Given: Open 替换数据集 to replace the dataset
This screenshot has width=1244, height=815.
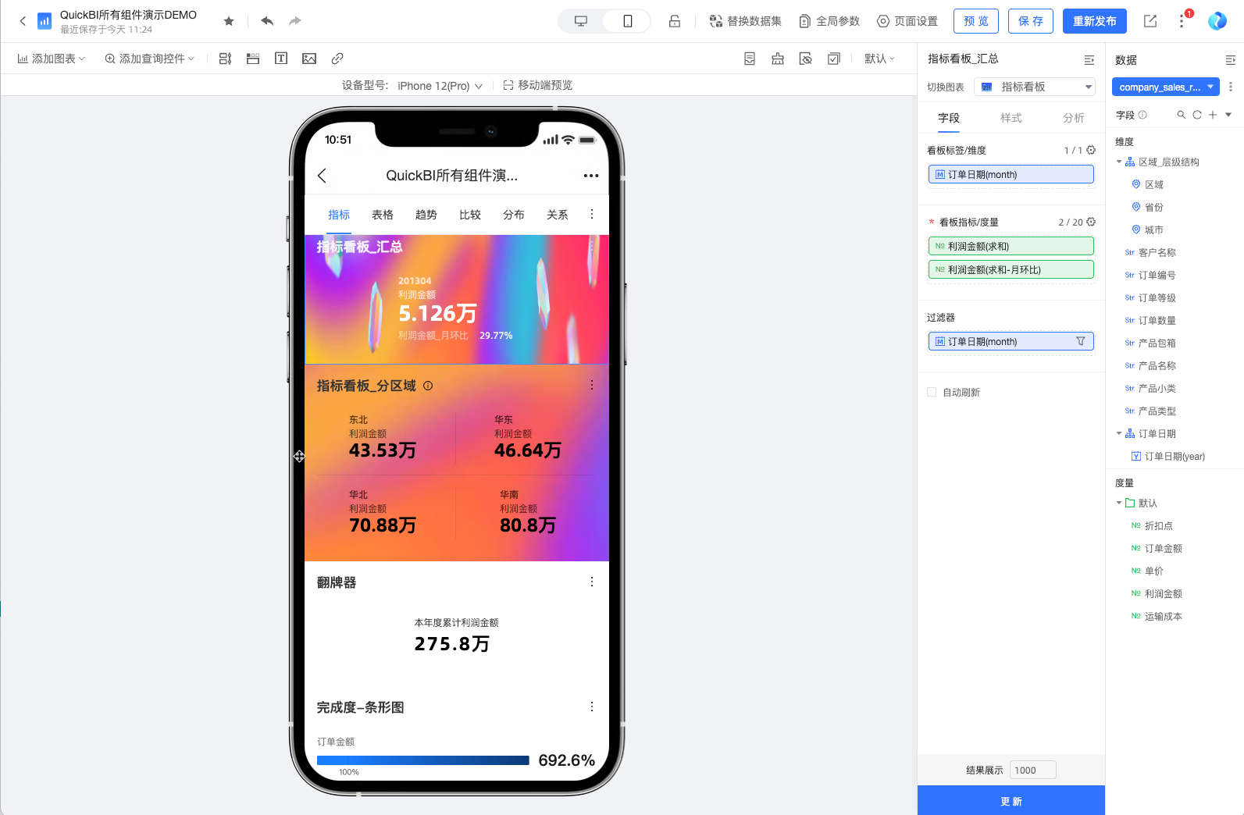Looking at the screenshot, I should [x=745, y=21].
